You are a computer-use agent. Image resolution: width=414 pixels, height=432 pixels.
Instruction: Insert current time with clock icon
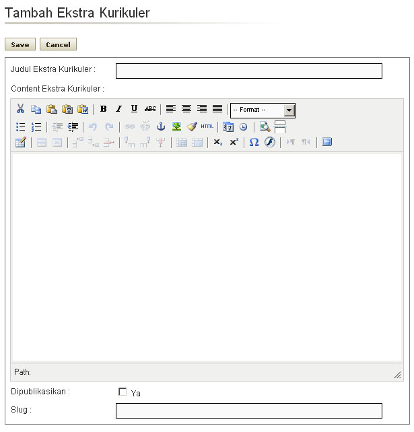coord(243,127)
